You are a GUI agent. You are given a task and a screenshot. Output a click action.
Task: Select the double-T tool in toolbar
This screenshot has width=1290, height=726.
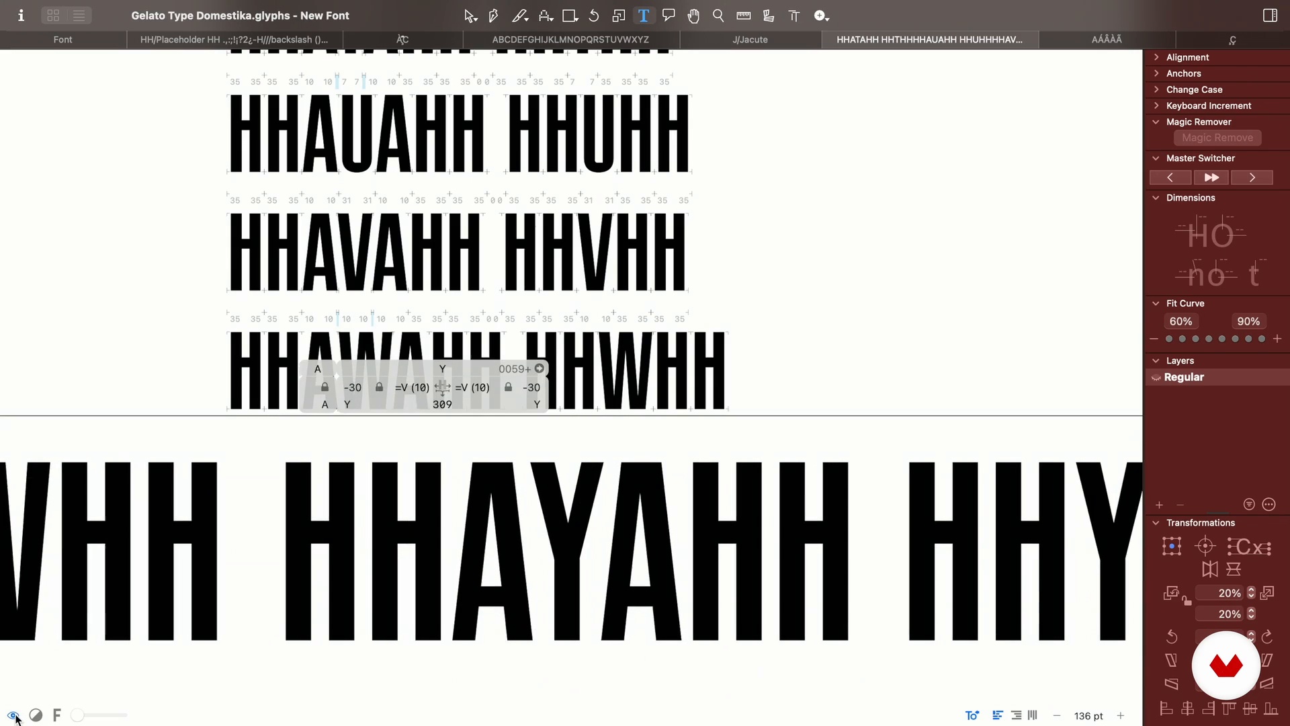(x=794, y=15)
